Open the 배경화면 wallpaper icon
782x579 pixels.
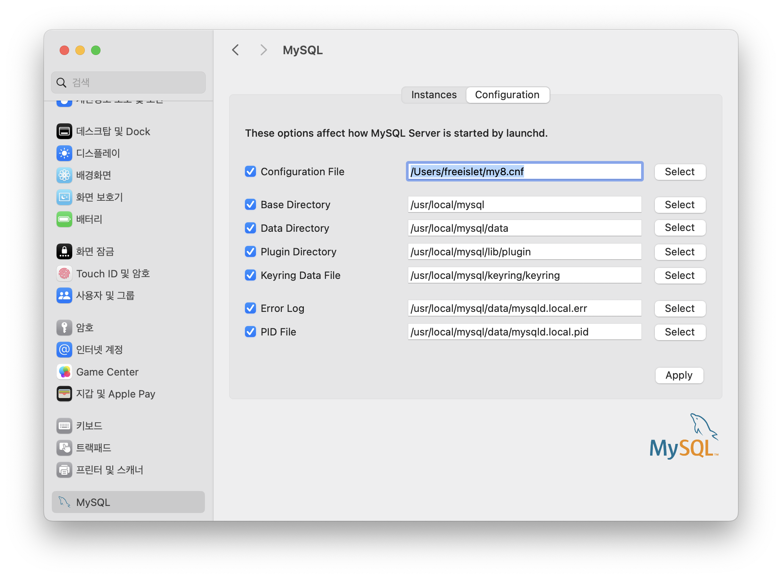[64, 175]
